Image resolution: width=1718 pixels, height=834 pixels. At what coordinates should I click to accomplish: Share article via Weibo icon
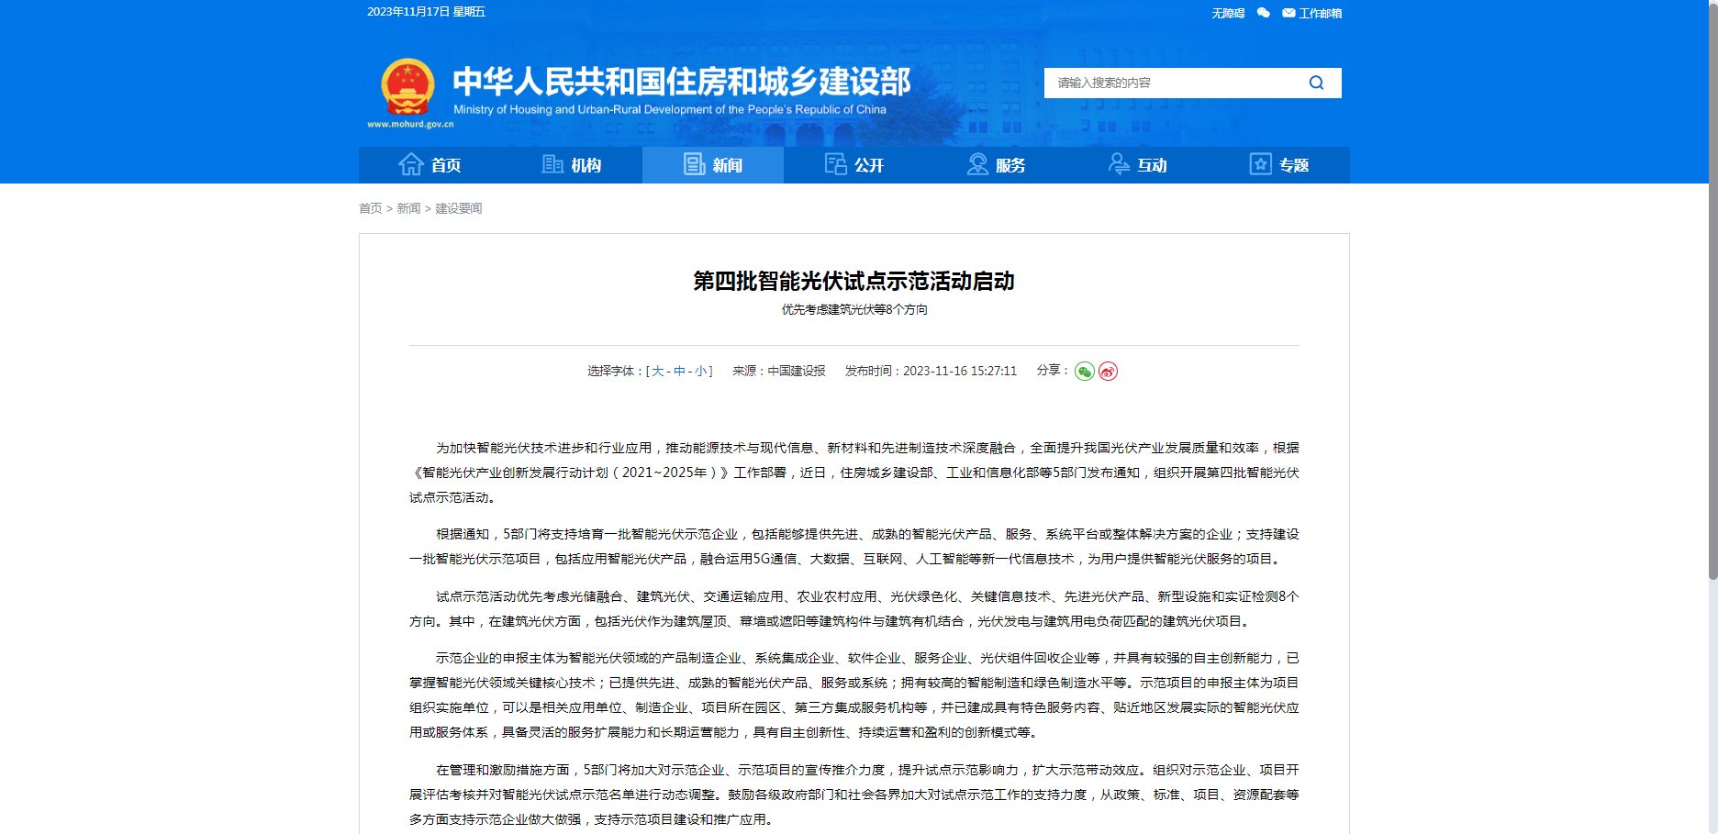tap(1109, 372)
